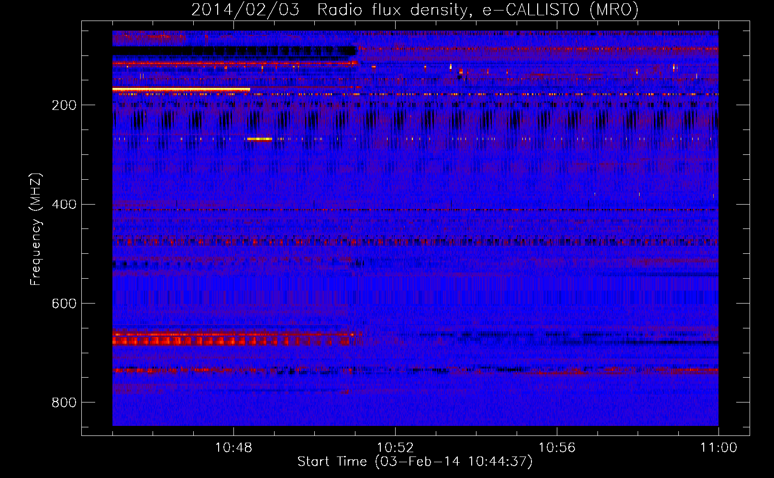Click the 600 frequency tick label
774x478 pixels.
[64, 304]
